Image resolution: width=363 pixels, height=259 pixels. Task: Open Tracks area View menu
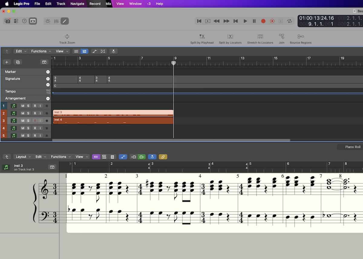point(62,51)
